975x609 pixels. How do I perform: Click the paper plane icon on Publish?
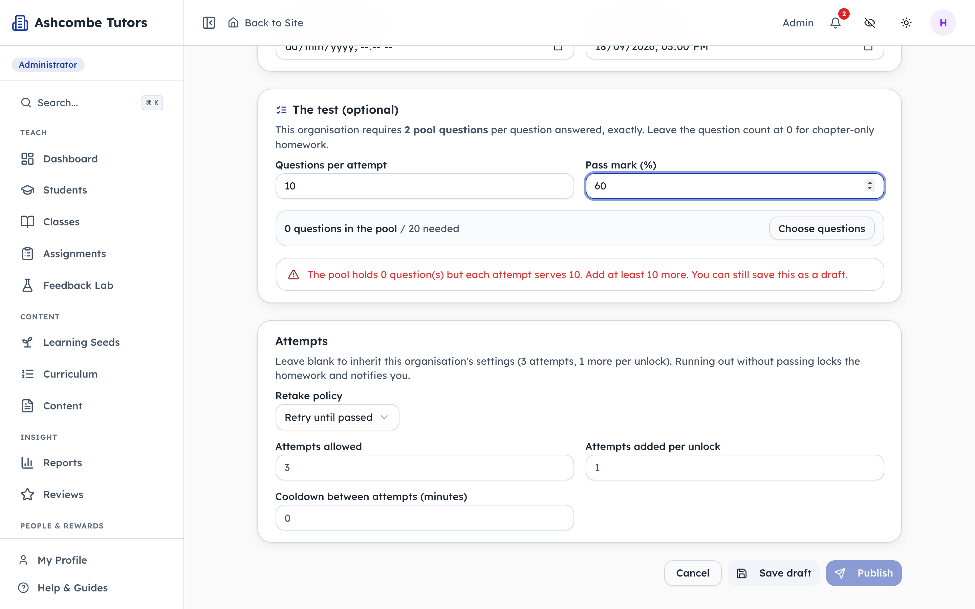point(840,573)
